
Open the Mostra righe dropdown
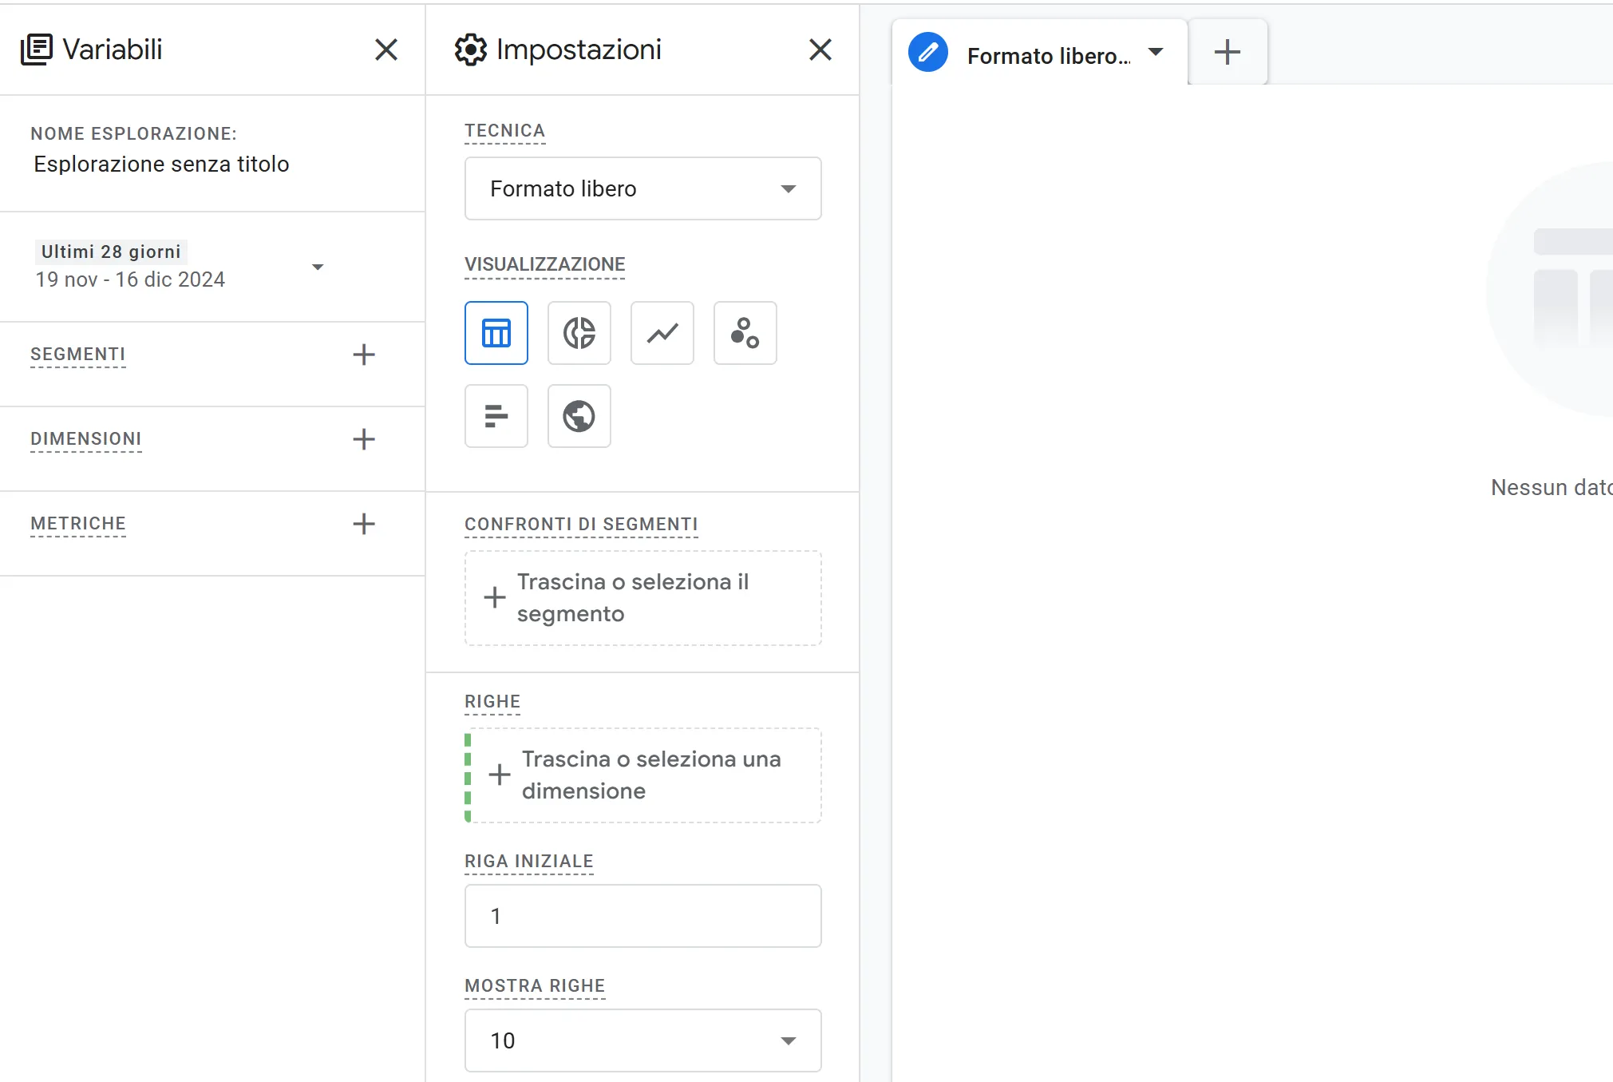click(x=642, y=1040)
